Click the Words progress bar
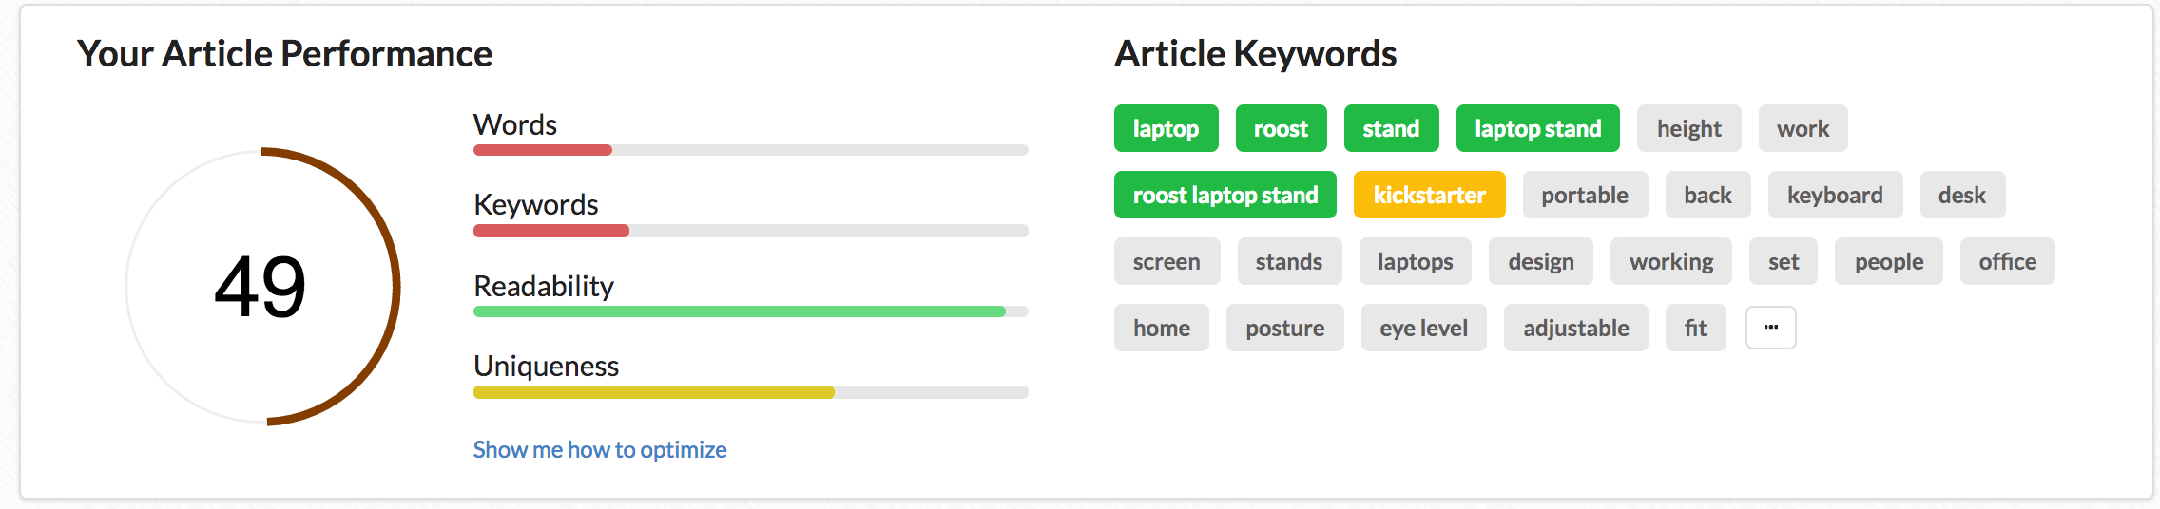The height and width of the screenshot is (509, 2160). click(x=751, y=150)
